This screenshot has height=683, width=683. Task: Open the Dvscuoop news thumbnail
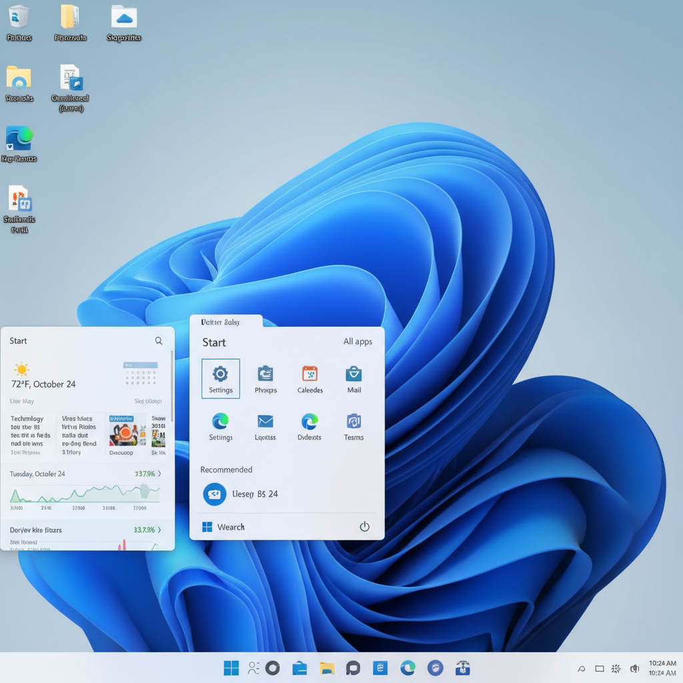[127, 435]
